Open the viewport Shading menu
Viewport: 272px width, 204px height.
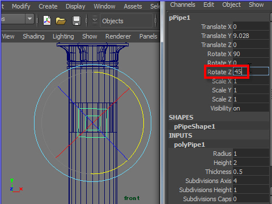coord(33,36)
